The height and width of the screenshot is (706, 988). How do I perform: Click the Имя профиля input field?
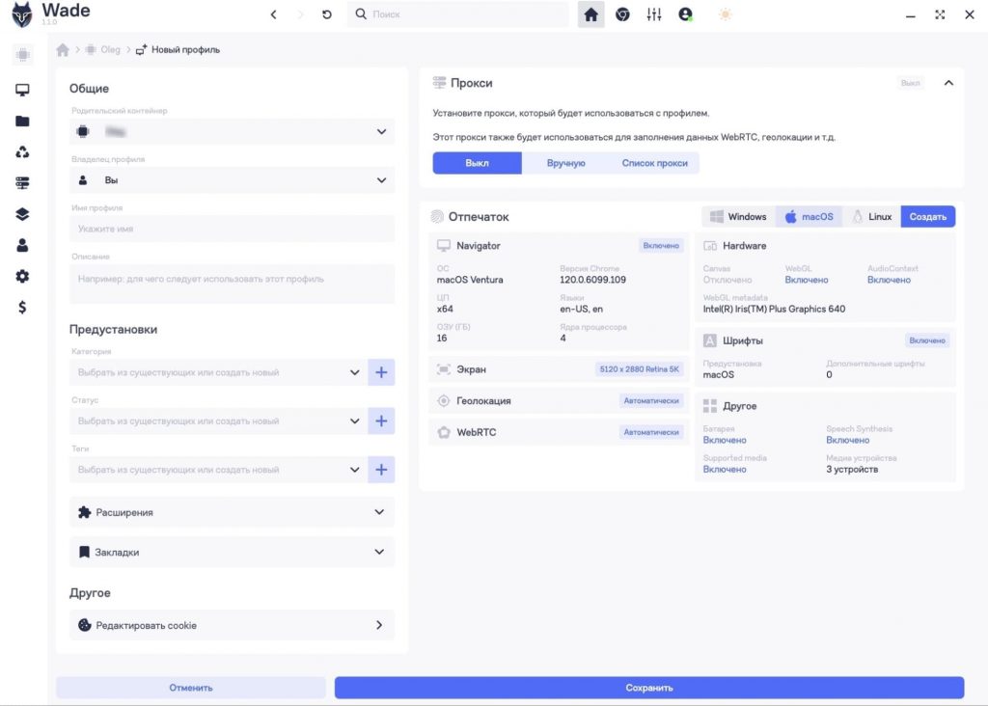click(x=232, y=229)
